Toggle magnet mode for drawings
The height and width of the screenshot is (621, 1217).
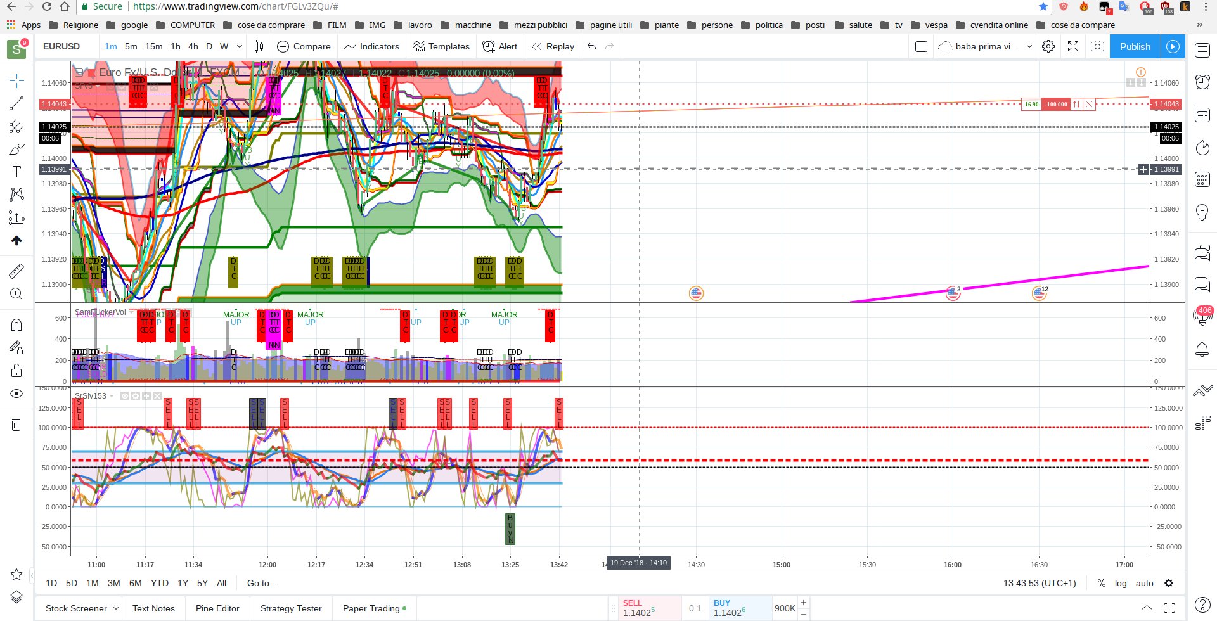16,325
